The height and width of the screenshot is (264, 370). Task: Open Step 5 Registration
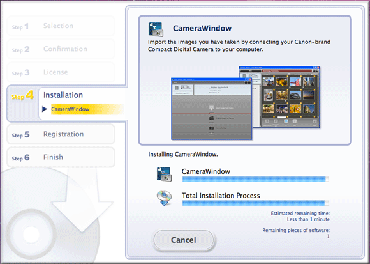tap(61, 134)
